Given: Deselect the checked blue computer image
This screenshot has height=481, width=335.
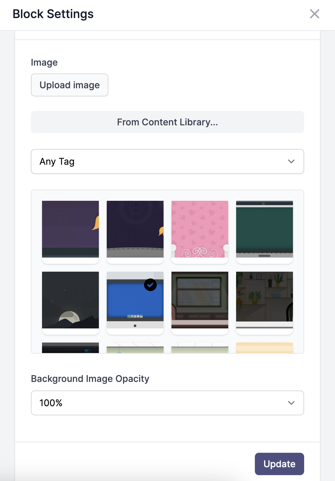Looking at the screenshot, I should [x=150, y=285].
